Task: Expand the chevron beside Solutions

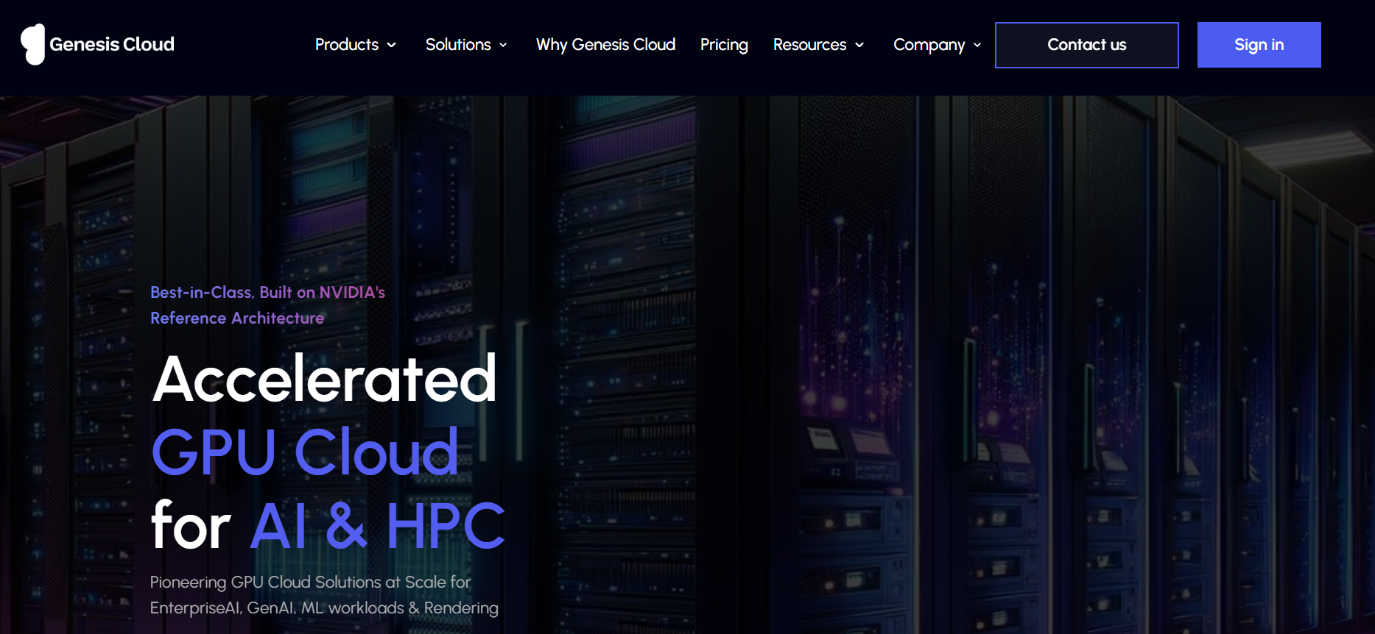Action: [x=503, y=46]
